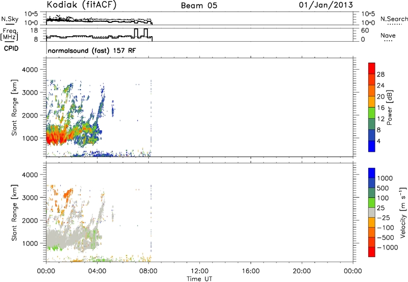
Task: Select the 12 label on power colorbar
Action: 380,119
